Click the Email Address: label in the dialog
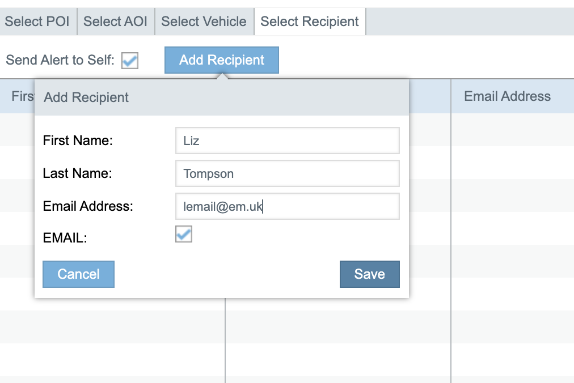The image size is (574, 383). point(88,206)
